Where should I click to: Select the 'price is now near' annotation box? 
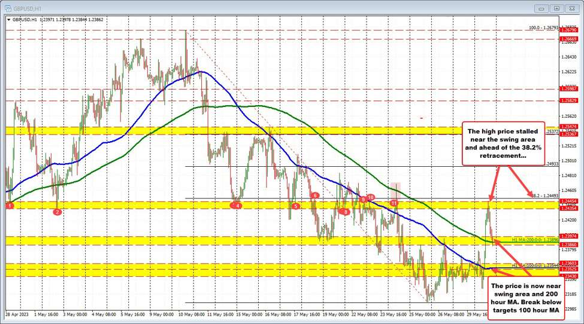click(x=525, y=298)
